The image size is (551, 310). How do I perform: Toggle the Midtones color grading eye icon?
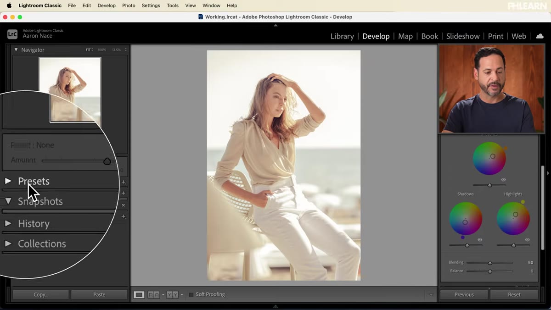[504, 180]
